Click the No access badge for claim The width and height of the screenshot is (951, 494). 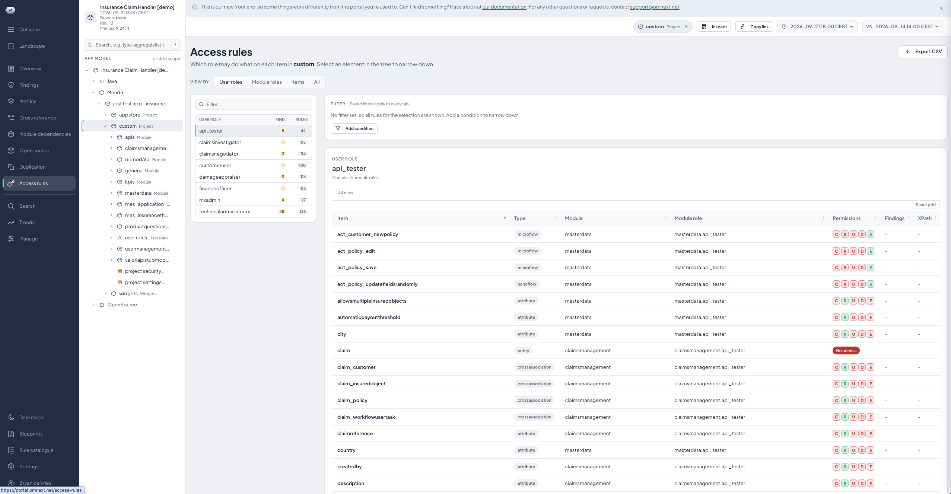[846, 351]
